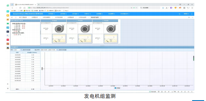The image size is (206, 101).
Task: Click the monthly generation query button
Action: pos(26,50)
